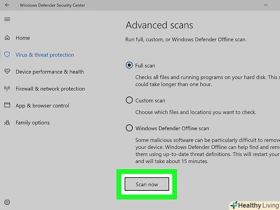Image resolution: width=280 pixels, height=210 pixels.
Task: Click 'Run full, custom, or Windows Defender Offline scan' text
Action: 186,40
